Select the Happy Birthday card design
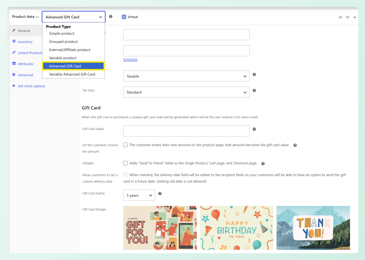365x260 pixels. [237, 228]
